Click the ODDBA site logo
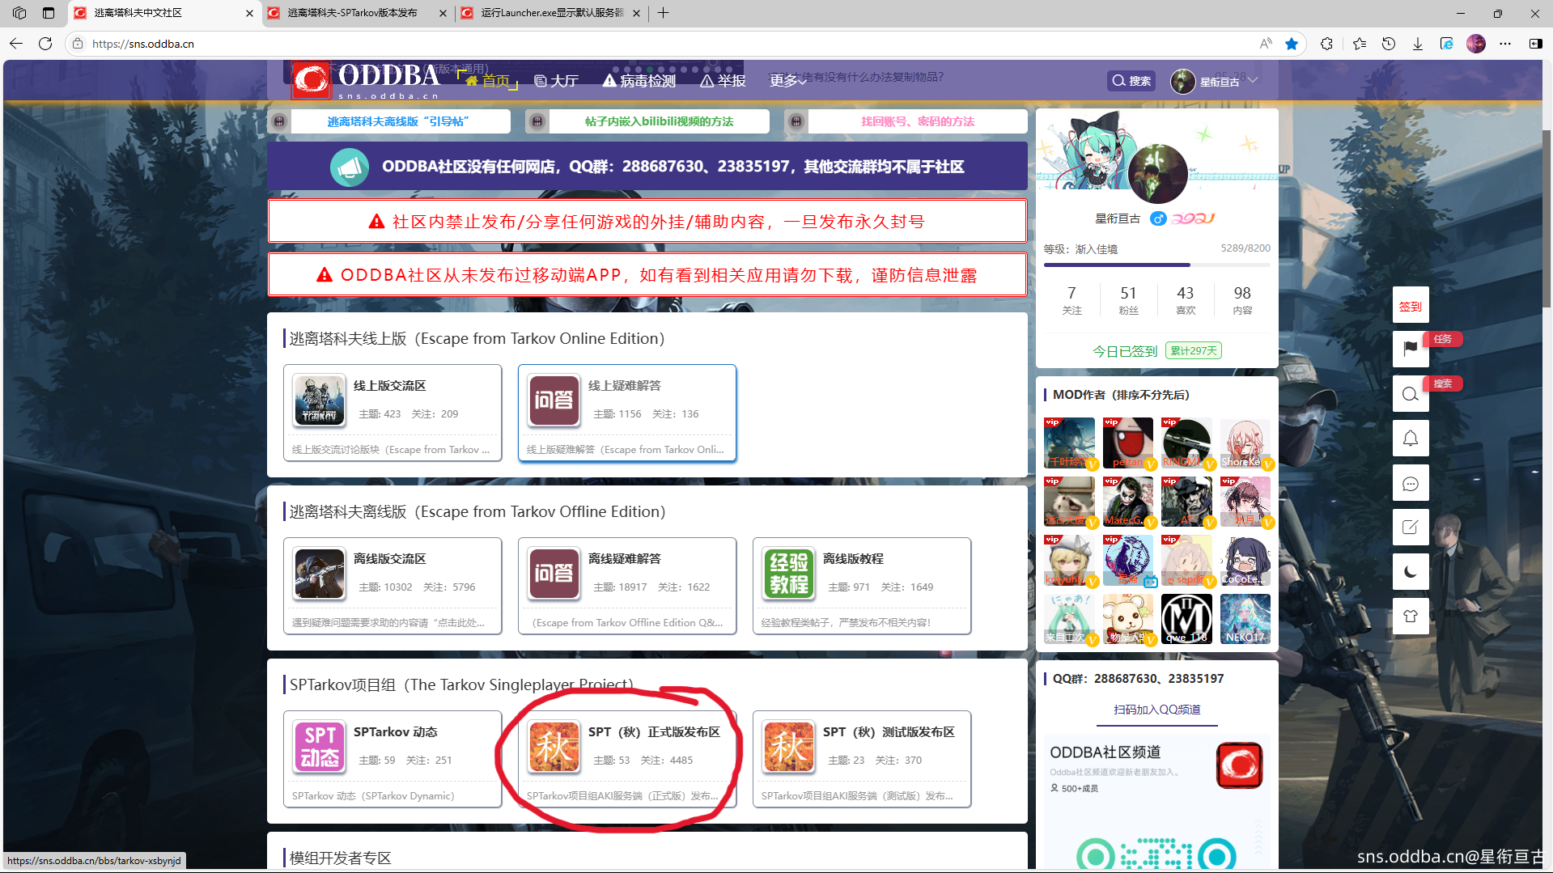 click(x=367, y=80)
